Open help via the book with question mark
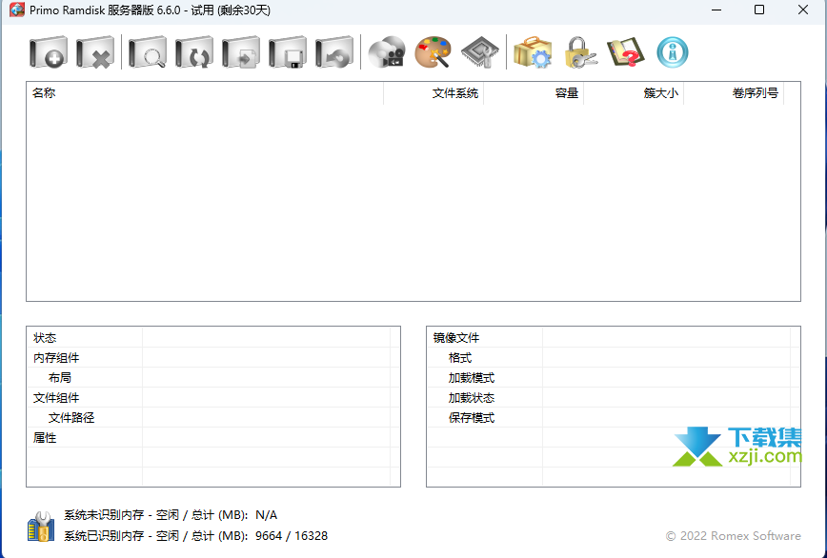This screenshot has height=558, width=827. tap(626, 52)
